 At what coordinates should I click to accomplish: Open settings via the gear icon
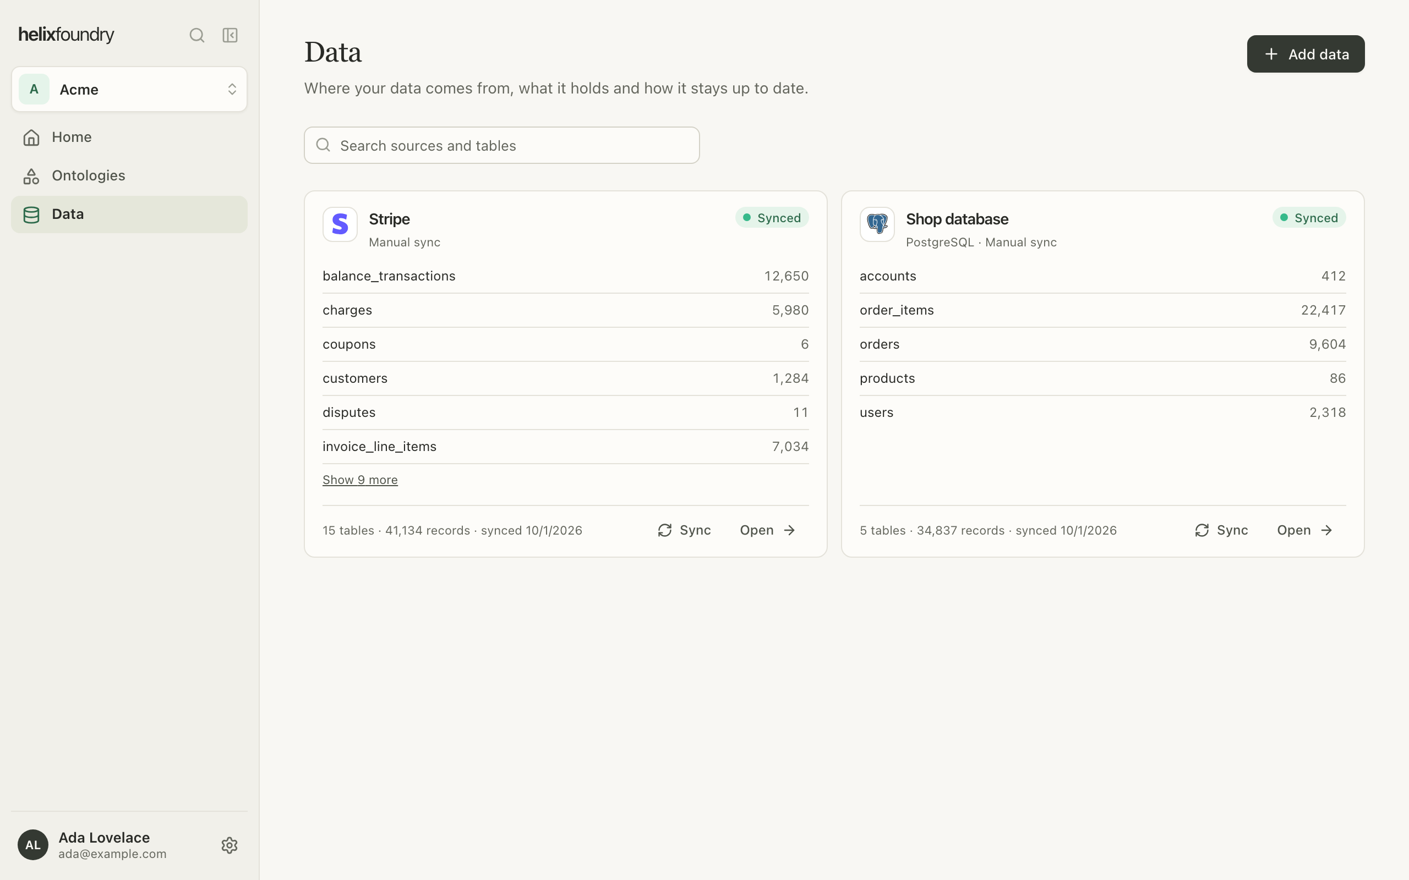click(230, 845)
